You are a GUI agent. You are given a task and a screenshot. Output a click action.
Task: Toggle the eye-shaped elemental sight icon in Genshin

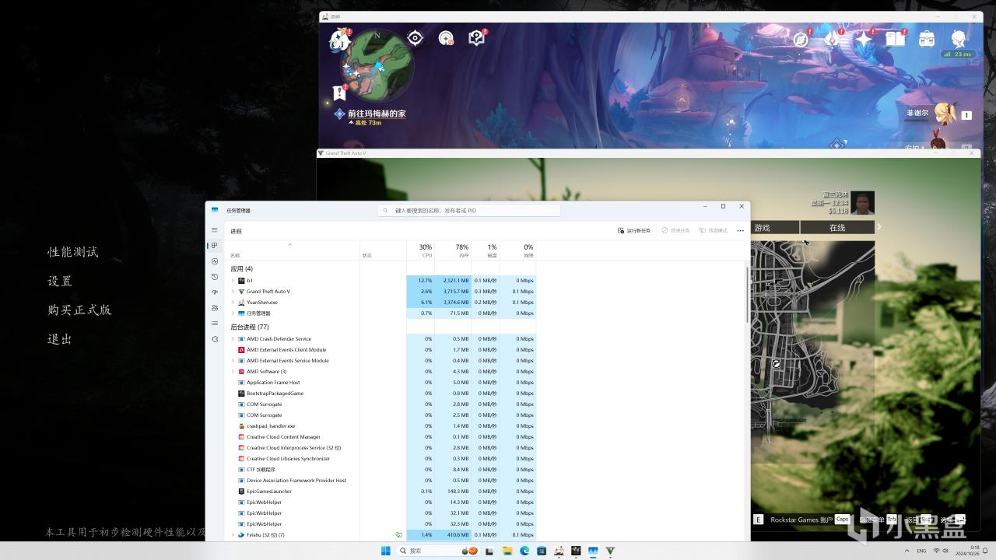[415, 38]
